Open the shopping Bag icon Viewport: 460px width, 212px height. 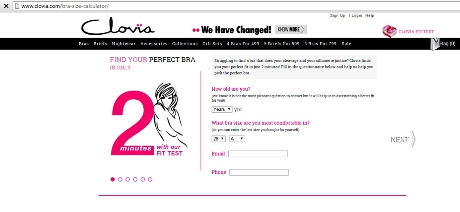pyautogui.click(x=435, y=44)
